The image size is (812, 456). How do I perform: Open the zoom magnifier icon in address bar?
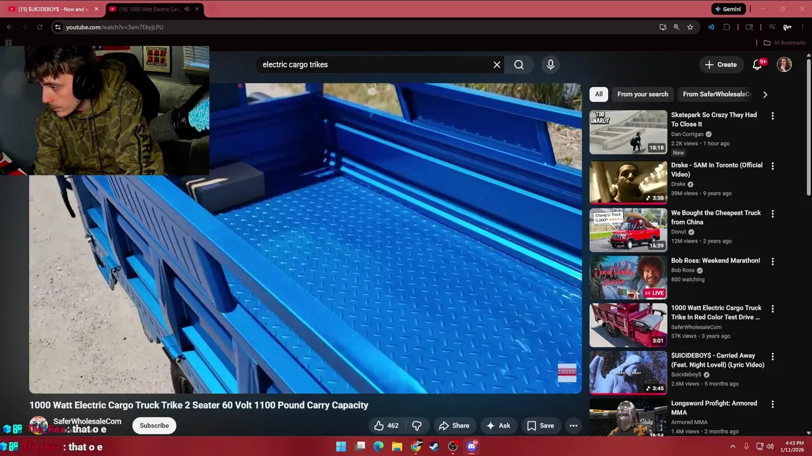point(676,27)
